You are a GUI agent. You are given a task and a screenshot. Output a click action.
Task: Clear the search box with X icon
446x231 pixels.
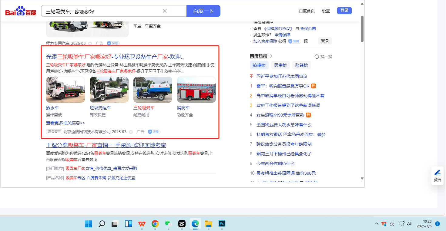[165, 11]
